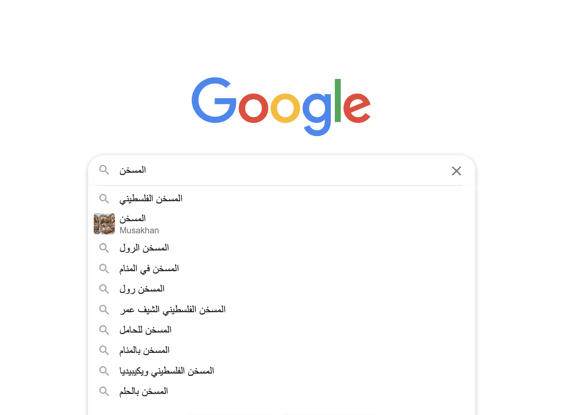This screenshot has width=565, height=415.
Task: Click search icon beside المسخن الرول suggestion
Action: click(x=104, y=248)
